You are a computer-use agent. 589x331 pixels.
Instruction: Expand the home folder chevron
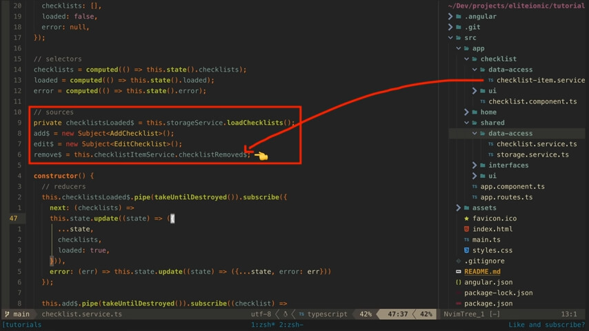pos(466,112)
